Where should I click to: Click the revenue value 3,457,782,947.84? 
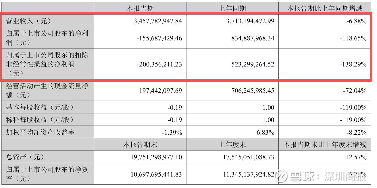158,21
